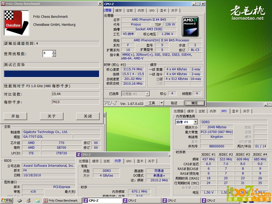The image size is (272, 204).
Task: Click the manufacturer 'Gigabyte Technology Co., Ltd.'
Action: pyautogui.click(x=62, y=132)
